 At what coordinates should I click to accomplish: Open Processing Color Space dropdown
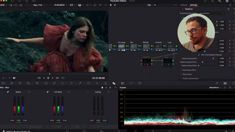click(x=211, y=13)
